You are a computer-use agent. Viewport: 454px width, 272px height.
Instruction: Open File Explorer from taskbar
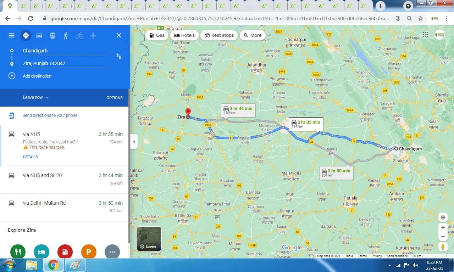[x=32, y=265]
